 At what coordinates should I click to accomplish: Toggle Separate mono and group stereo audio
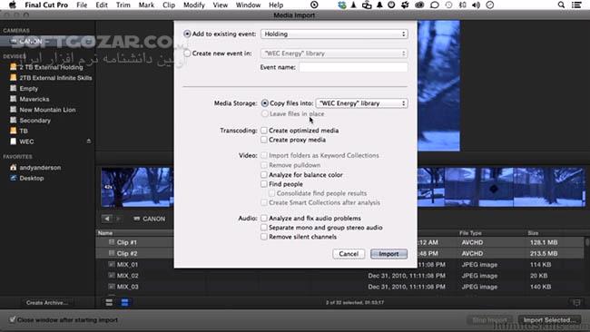click(x=264, y=228)
